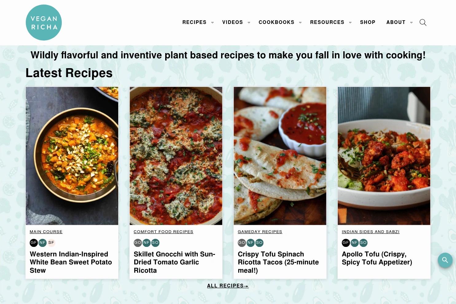Select GF badge on White Bean Stew card
Image resolution: width=456 pixels, height=304 pixels.
click(x=33, y=243)
